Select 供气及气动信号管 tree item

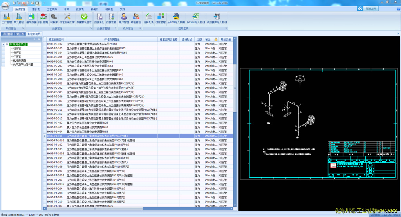click(x=23, y=65)
